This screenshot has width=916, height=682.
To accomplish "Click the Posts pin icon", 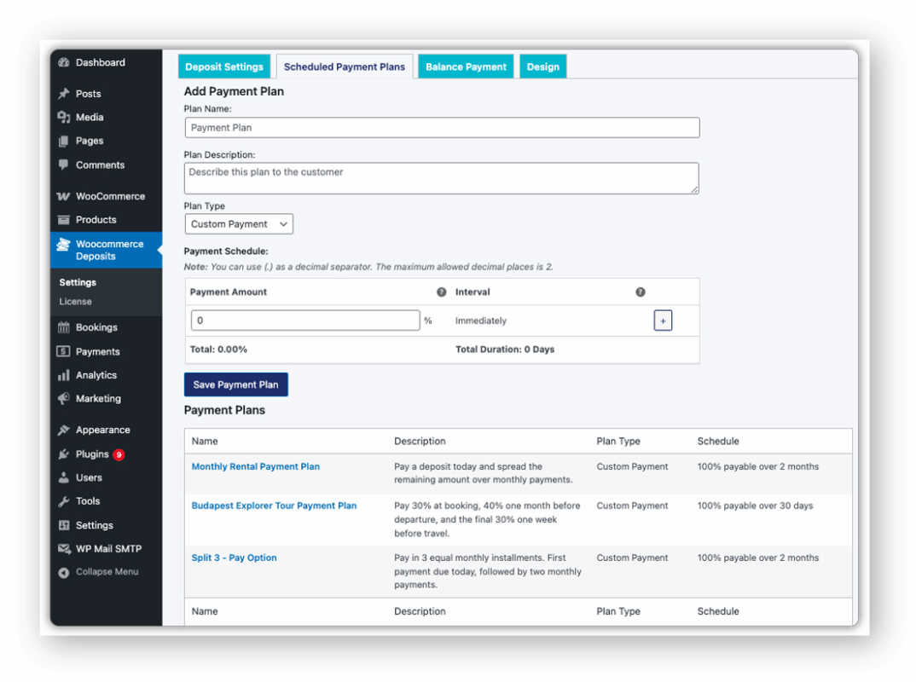I will (64, 94).
